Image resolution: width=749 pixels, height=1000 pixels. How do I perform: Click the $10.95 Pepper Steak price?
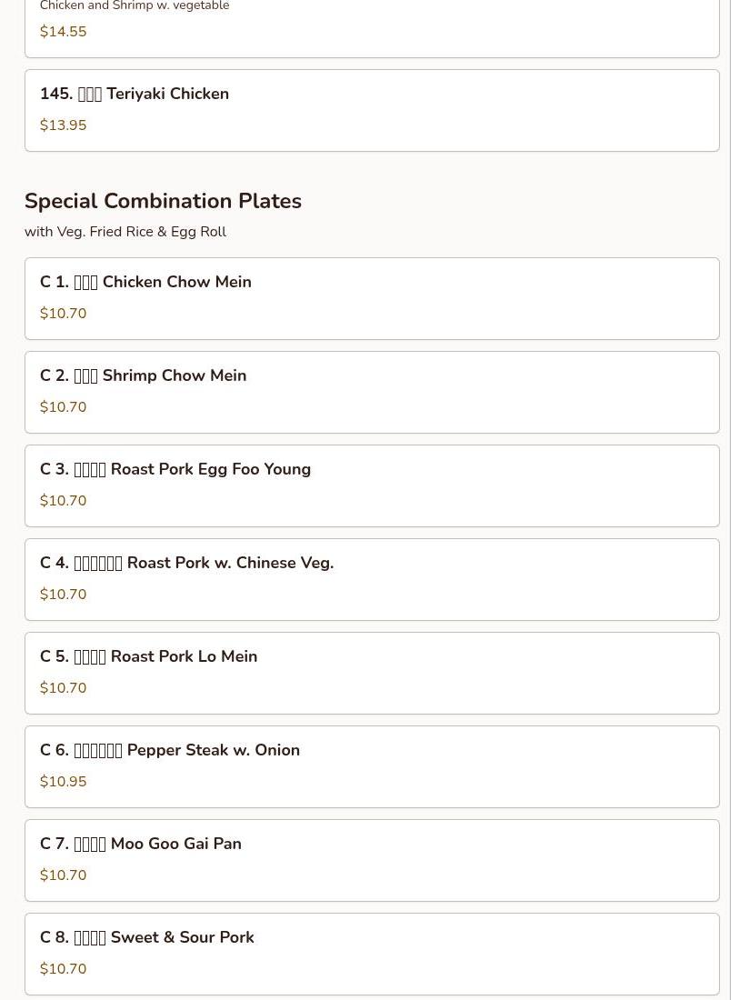(64, 782)
